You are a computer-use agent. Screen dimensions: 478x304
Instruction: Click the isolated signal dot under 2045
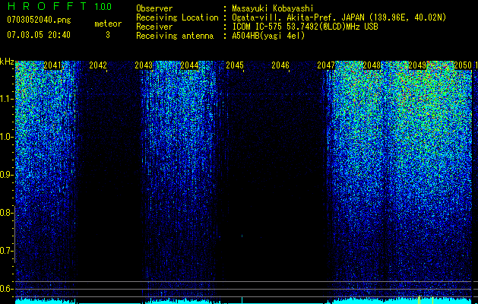point(242,236)
